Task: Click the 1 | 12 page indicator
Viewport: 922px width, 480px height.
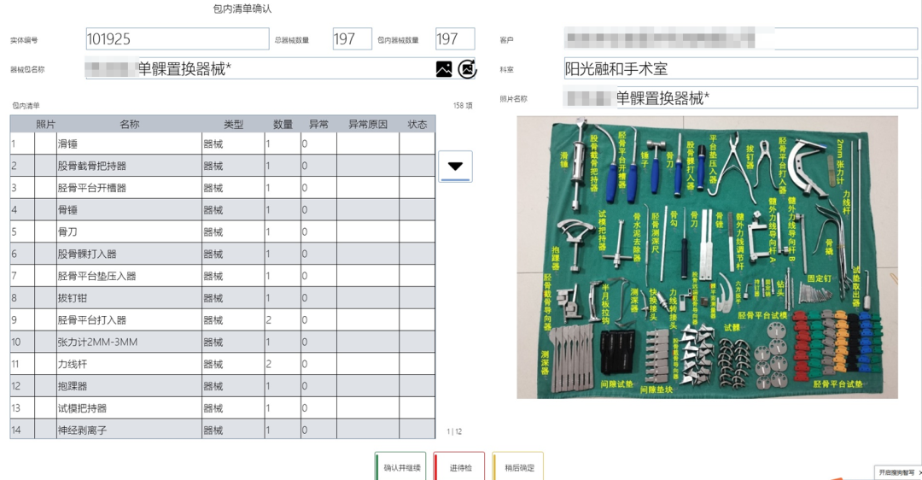Action: pyautogui.click(x=454, y=432)
